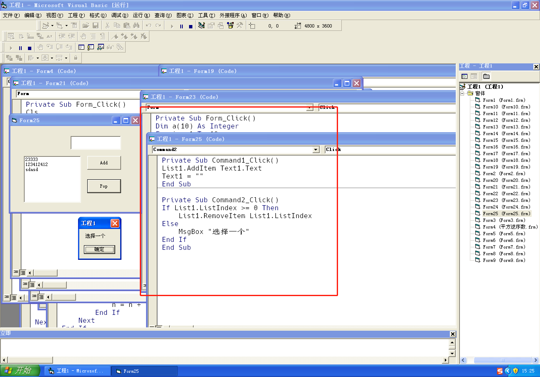Click the Comment Block icon

[93, 36]
